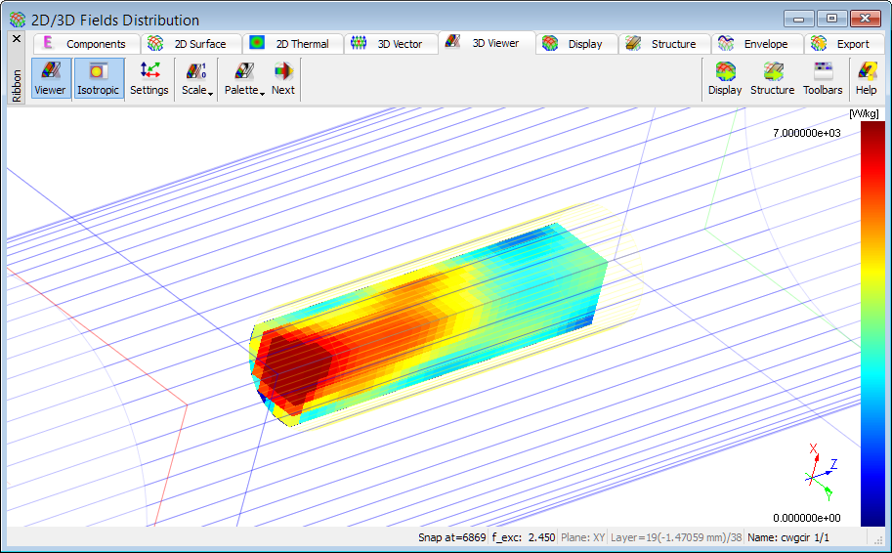The image size is (892, 553).
Task: Toggle the Isotropic view button
Action: pos(98,79)
